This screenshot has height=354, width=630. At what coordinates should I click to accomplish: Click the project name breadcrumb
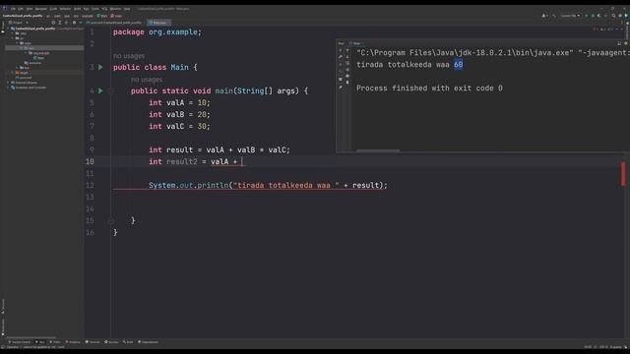pyautogui.click(x=23, y=16)
